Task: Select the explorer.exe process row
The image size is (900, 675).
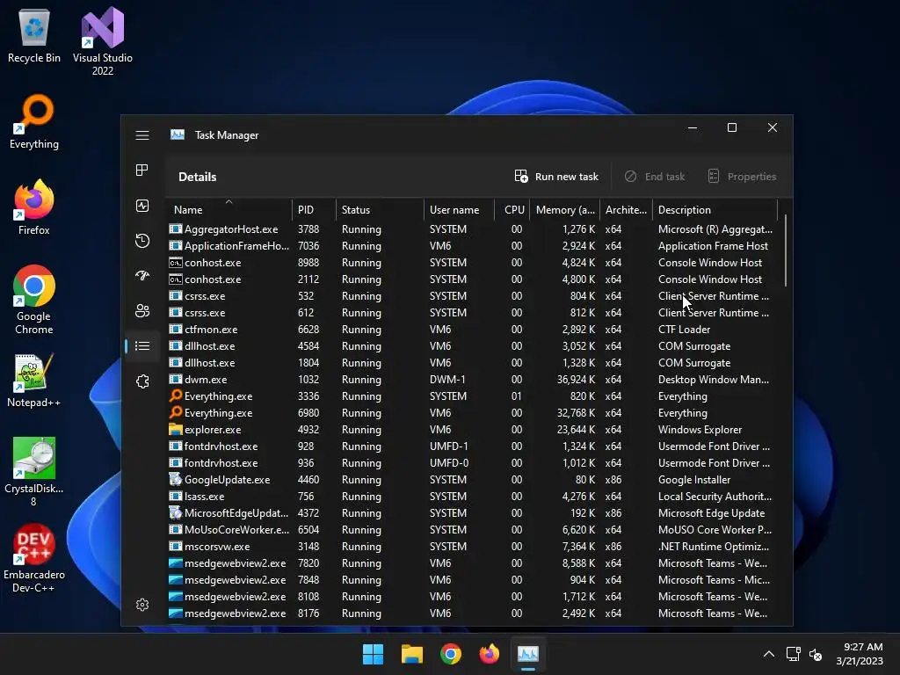Action: click(x=474, y=429)
